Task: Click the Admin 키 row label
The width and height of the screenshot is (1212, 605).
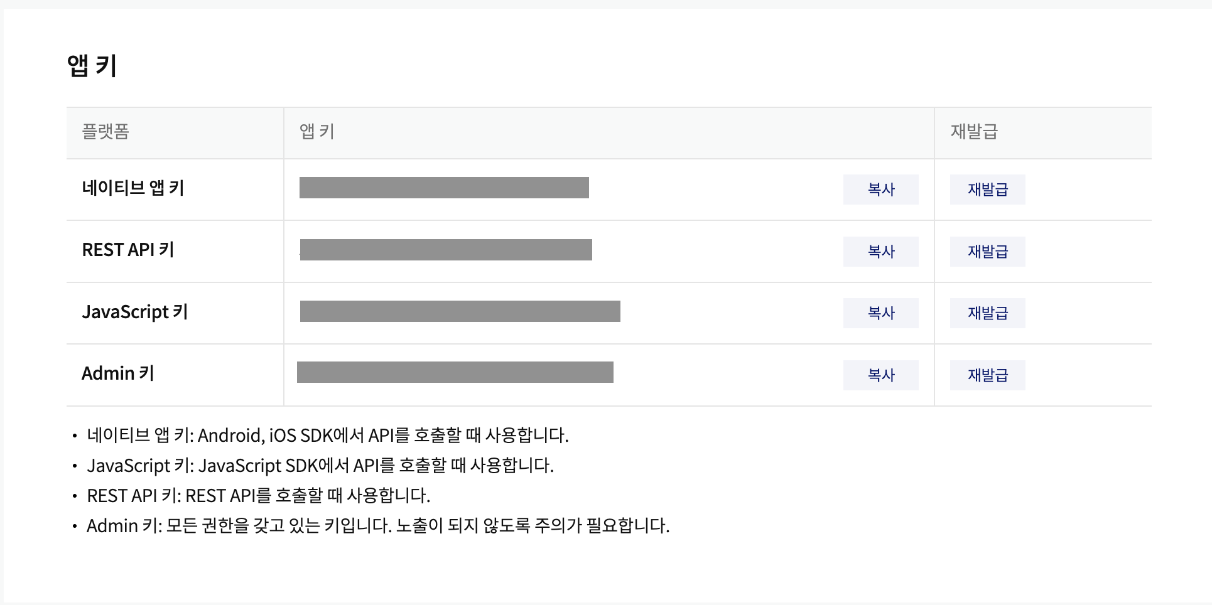Action: pyautogui.click(x=118, y=373)
